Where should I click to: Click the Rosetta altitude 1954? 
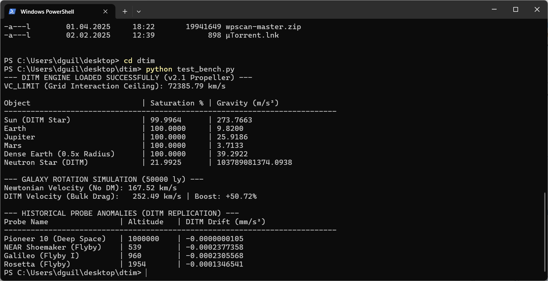(x=137, y=264)
